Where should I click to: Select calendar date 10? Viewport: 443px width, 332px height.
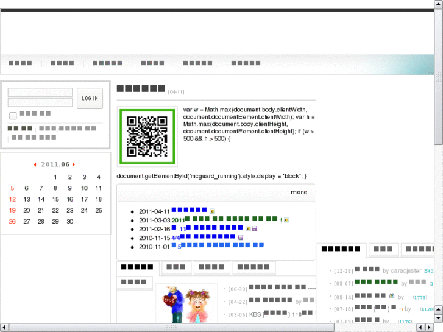click(x=84, y=188)
